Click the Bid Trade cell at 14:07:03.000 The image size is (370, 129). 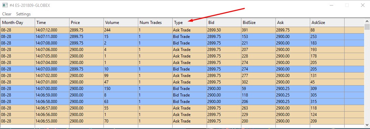(x=190, y=69)
